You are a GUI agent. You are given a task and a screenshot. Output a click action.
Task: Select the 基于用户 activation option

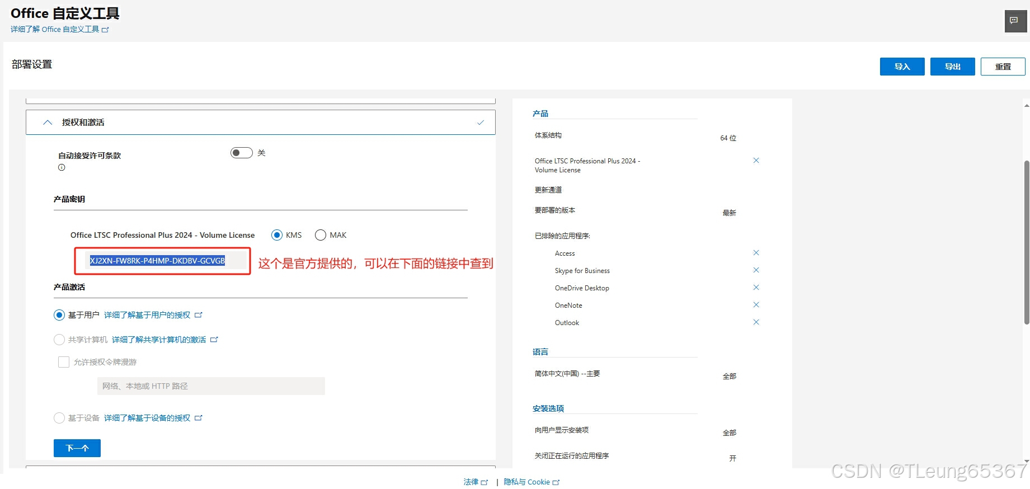[x=59, y=315]
